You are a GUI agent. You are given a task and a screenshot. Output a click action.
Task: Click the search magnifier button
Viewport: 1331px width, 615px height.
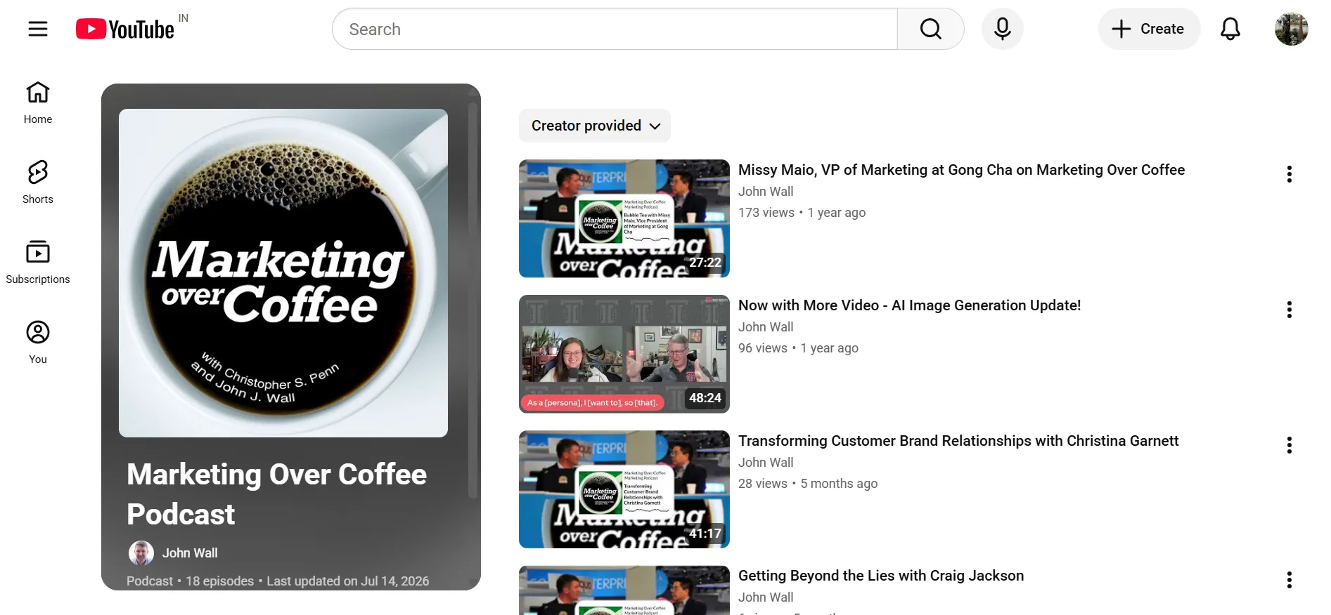(x=930, y=29)
